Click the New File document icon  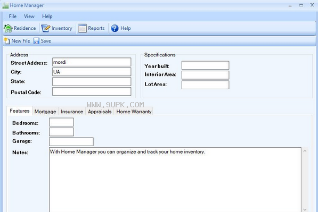pyautogui.click(x=7, y=41)
